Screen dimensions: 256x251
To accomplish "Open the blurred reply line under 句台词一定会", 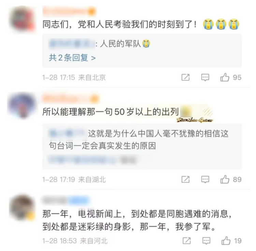I will coord(93,160).
